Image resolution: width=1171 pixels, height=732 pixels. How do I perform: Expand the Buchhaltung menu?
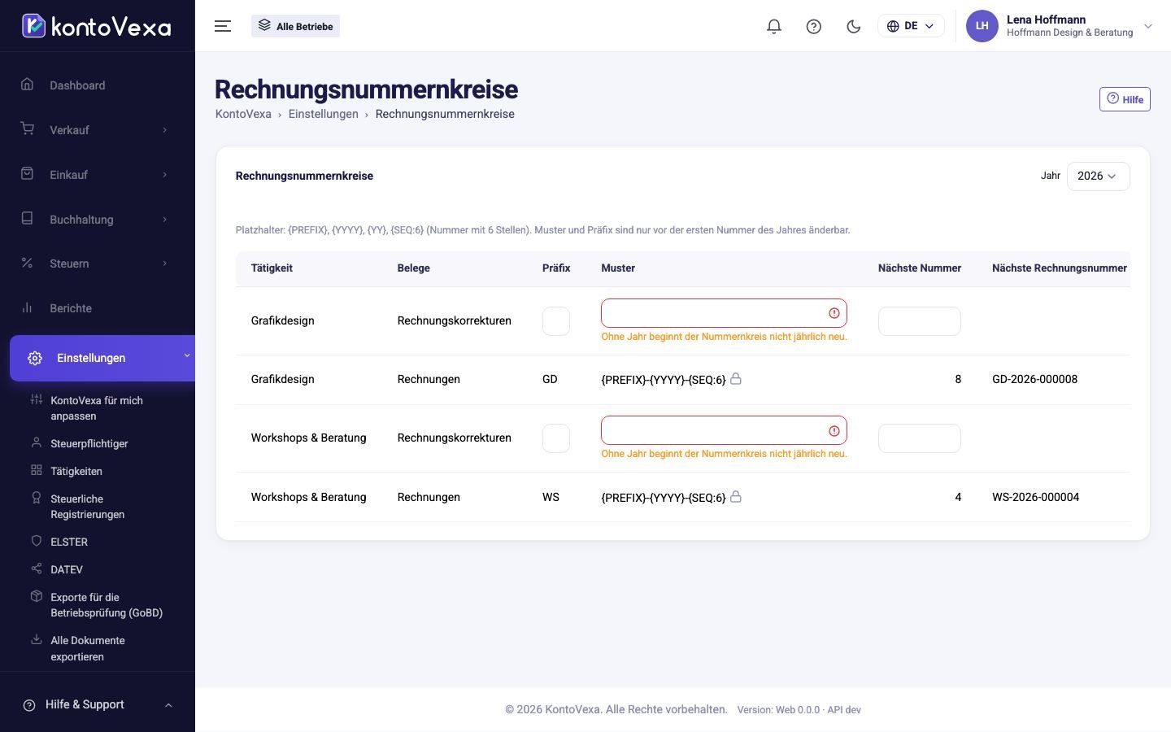98,220
